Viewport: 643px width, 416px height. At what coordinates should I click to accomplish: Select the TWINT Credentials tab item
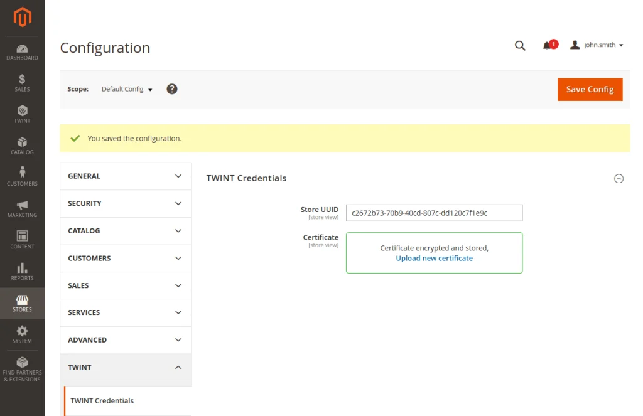(x=127, y=401)
